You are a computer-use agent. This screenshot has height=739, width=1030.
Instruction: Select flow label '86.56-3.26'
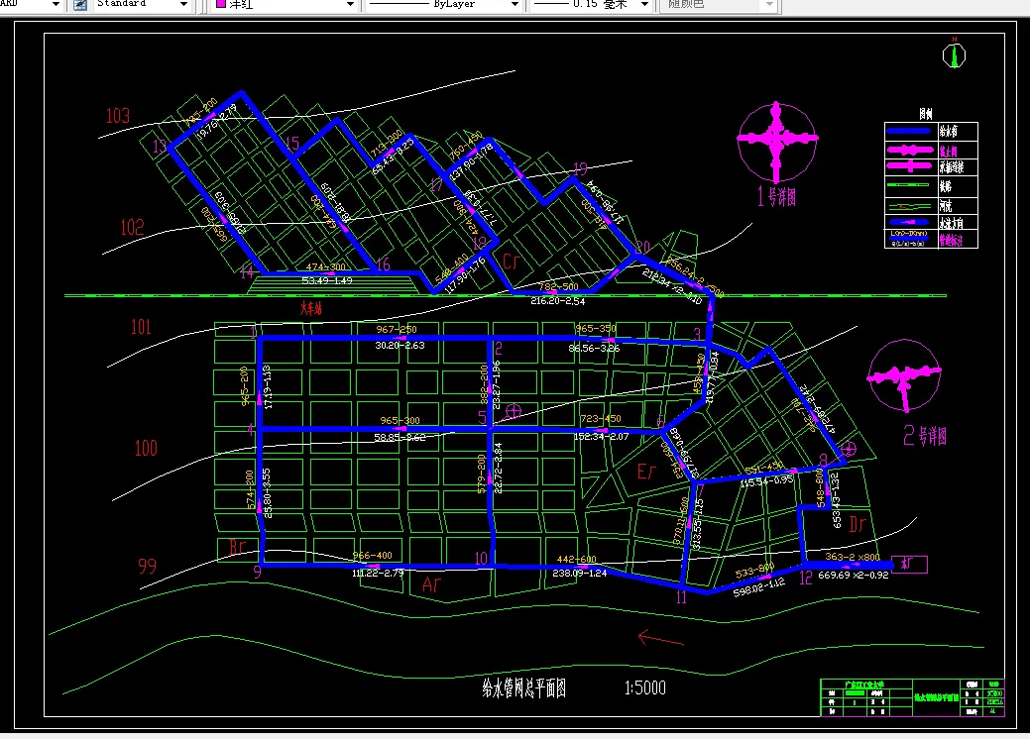click(594, 348)
